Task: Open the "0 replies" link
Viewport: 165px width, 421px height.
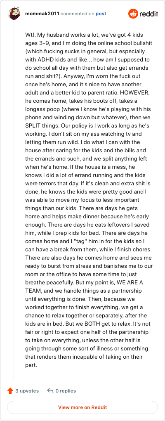Action: point(66,391)
